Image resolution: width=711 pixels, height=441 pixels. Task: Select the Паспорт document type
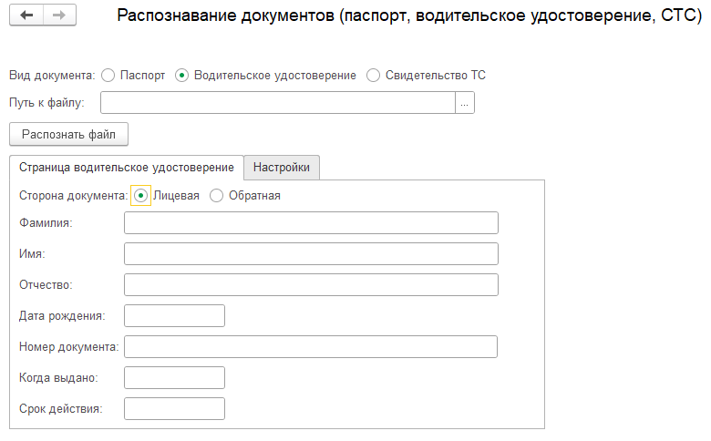[108, 76]
